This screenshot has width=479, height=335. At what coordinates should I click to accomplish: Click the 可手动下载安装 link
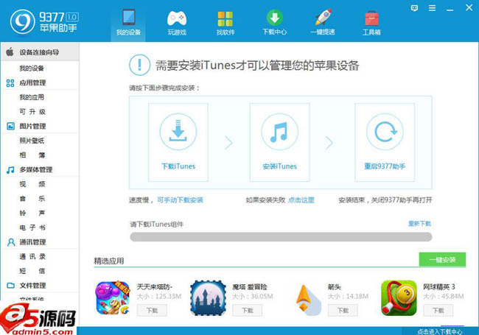click(x=181, y=200)
